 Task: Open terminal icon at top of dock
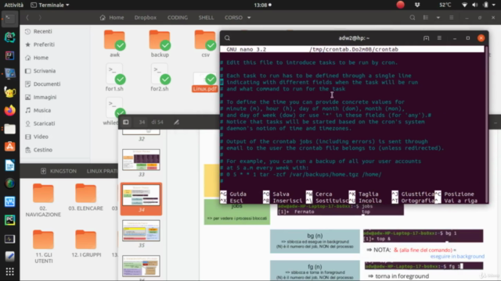tap(9, 19)
